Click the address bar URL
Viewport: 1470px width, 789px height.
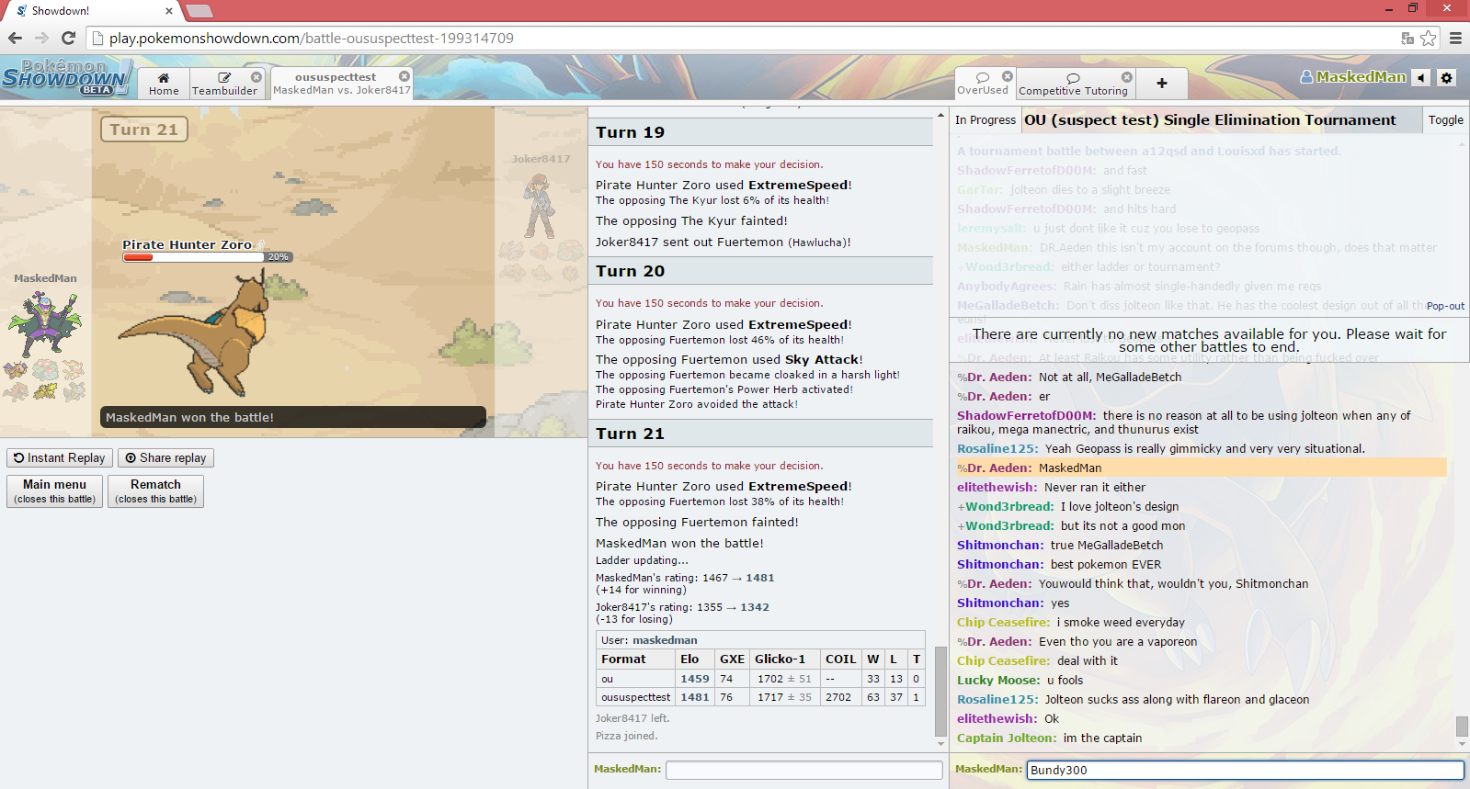pos(311,38)
